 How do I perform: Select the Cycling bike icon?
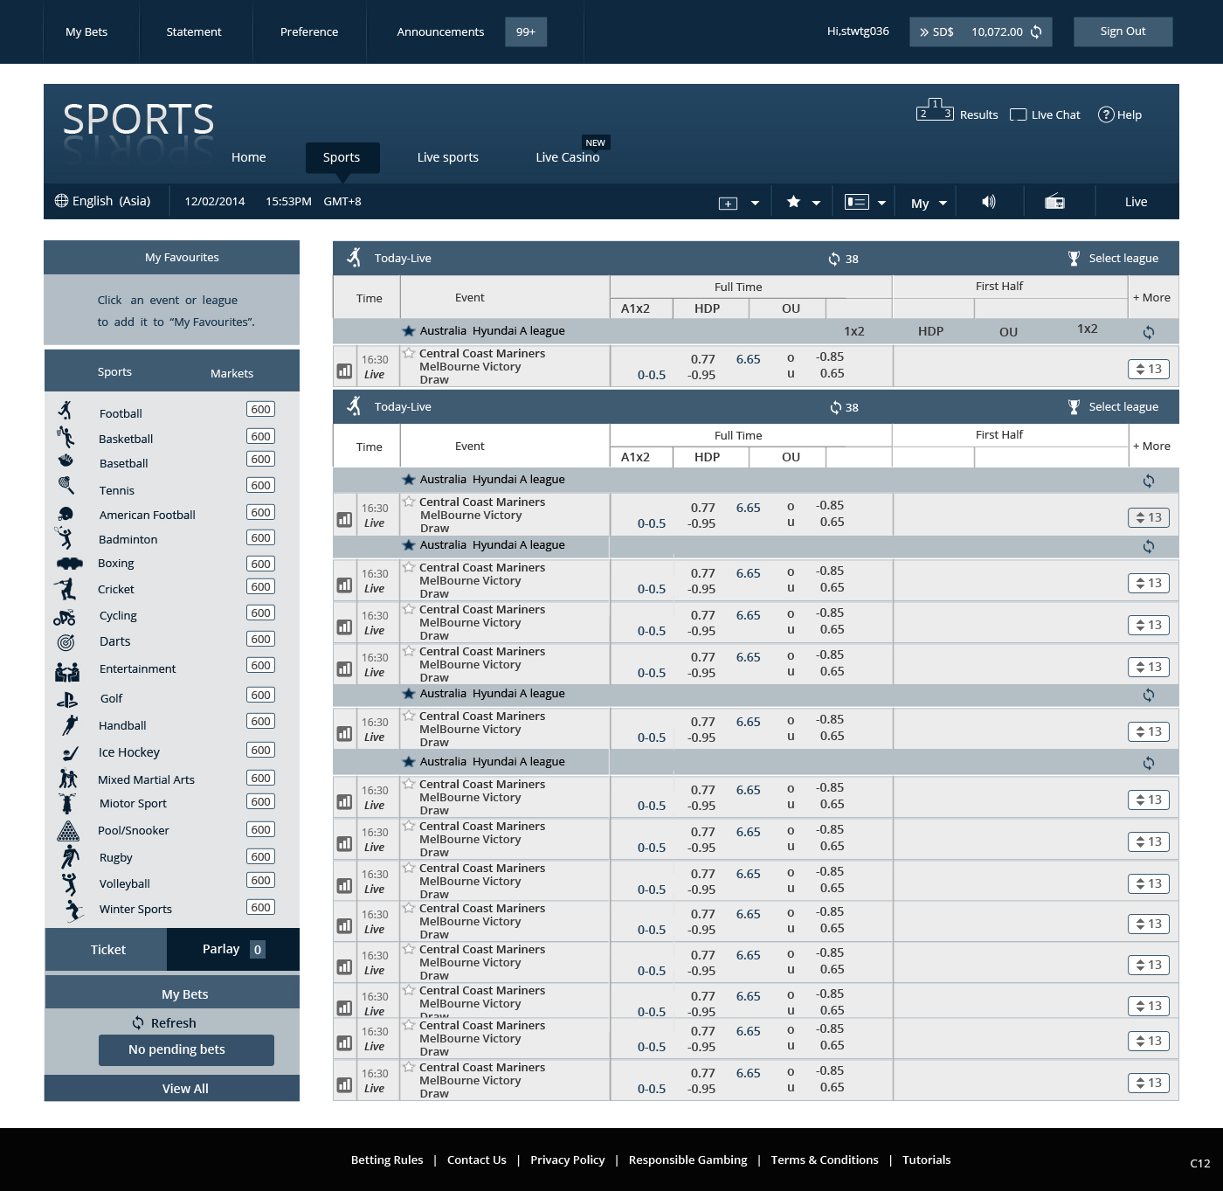point(65,617)
